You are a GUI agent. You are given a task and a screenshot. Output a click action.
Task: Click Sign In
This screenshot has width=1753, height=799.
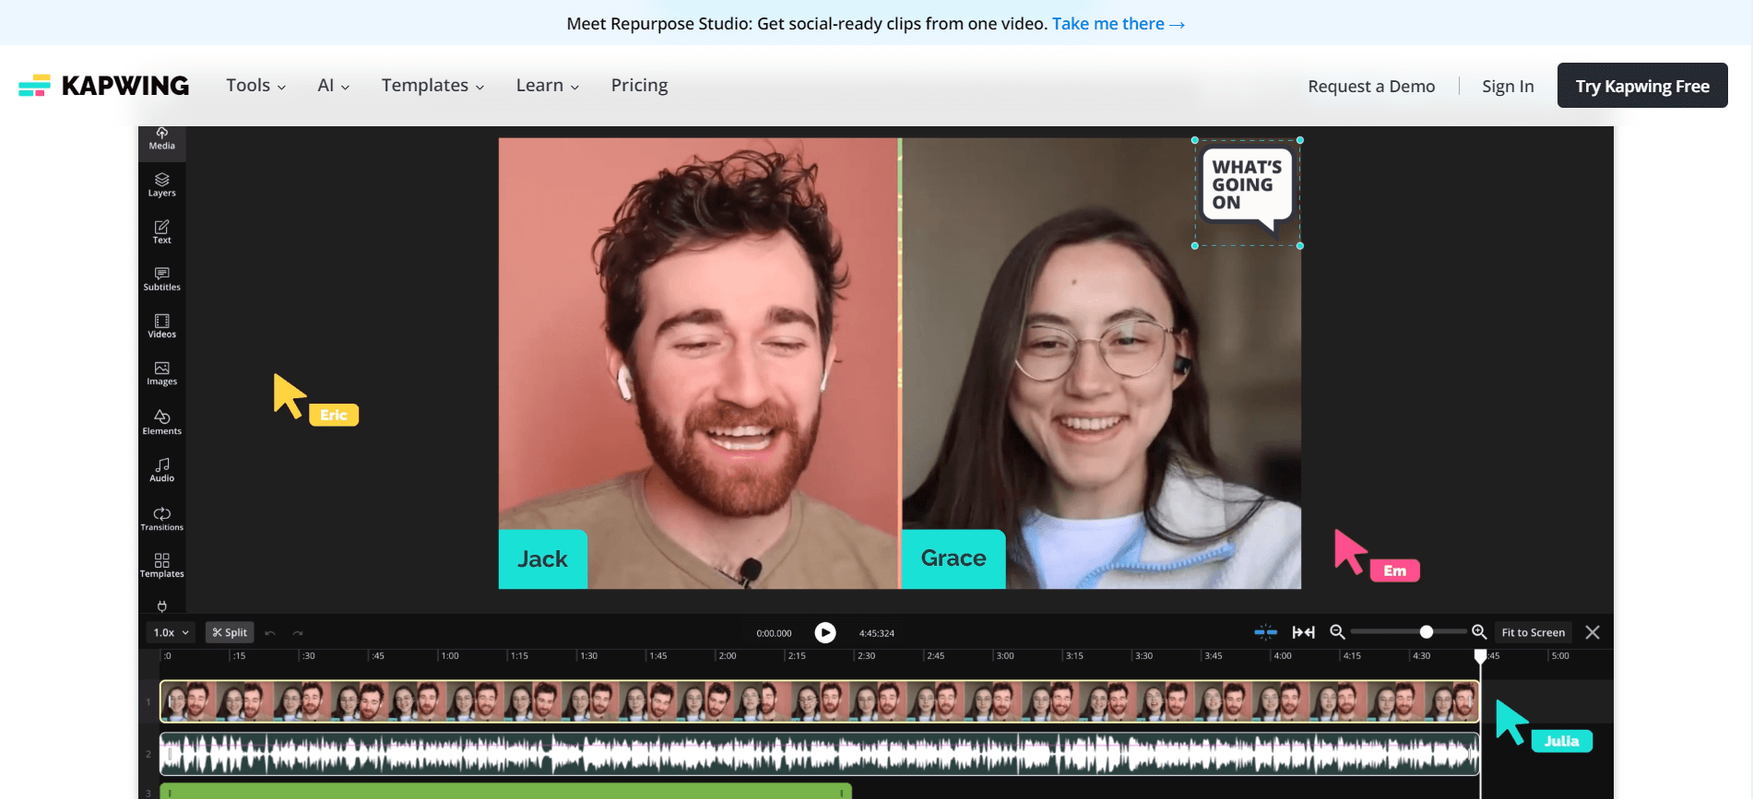(1508, 86)
